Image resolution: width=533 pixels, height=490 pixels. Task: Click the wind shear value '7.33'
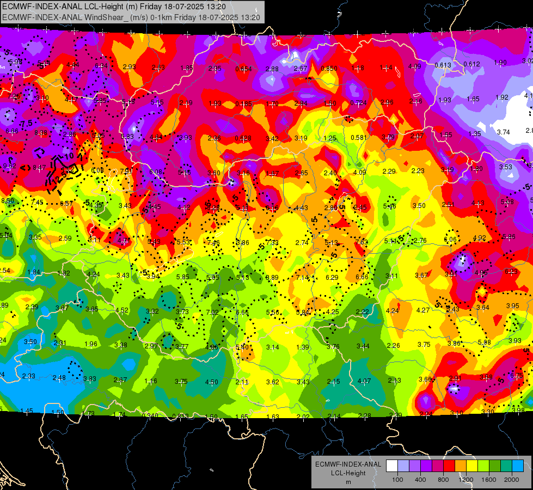[x=272, y=242]
